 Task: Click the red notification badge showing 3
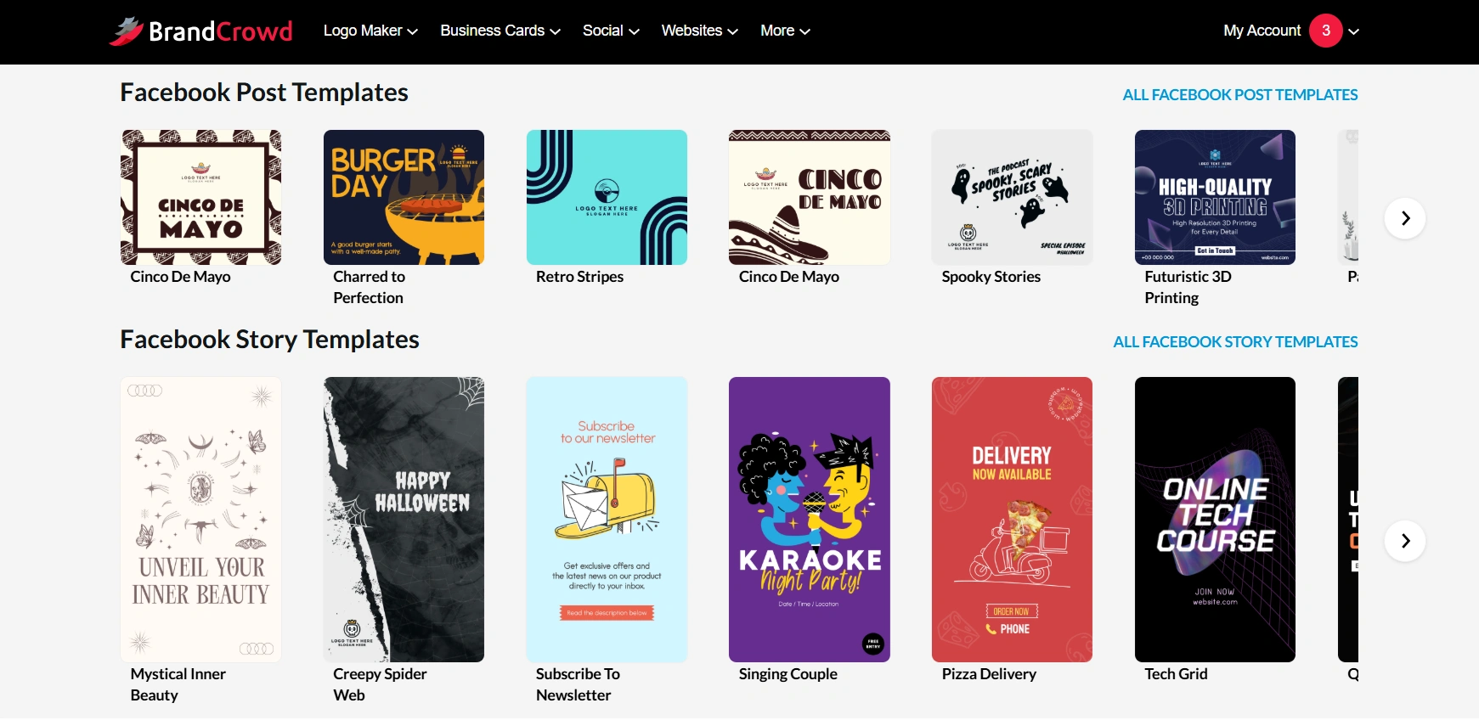1326,31
